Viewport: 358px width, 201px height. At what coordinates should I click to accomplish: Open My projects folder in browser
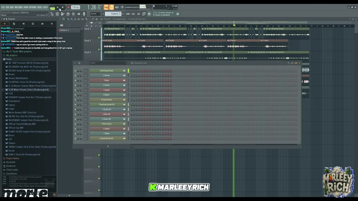click(x=12, y=55)
